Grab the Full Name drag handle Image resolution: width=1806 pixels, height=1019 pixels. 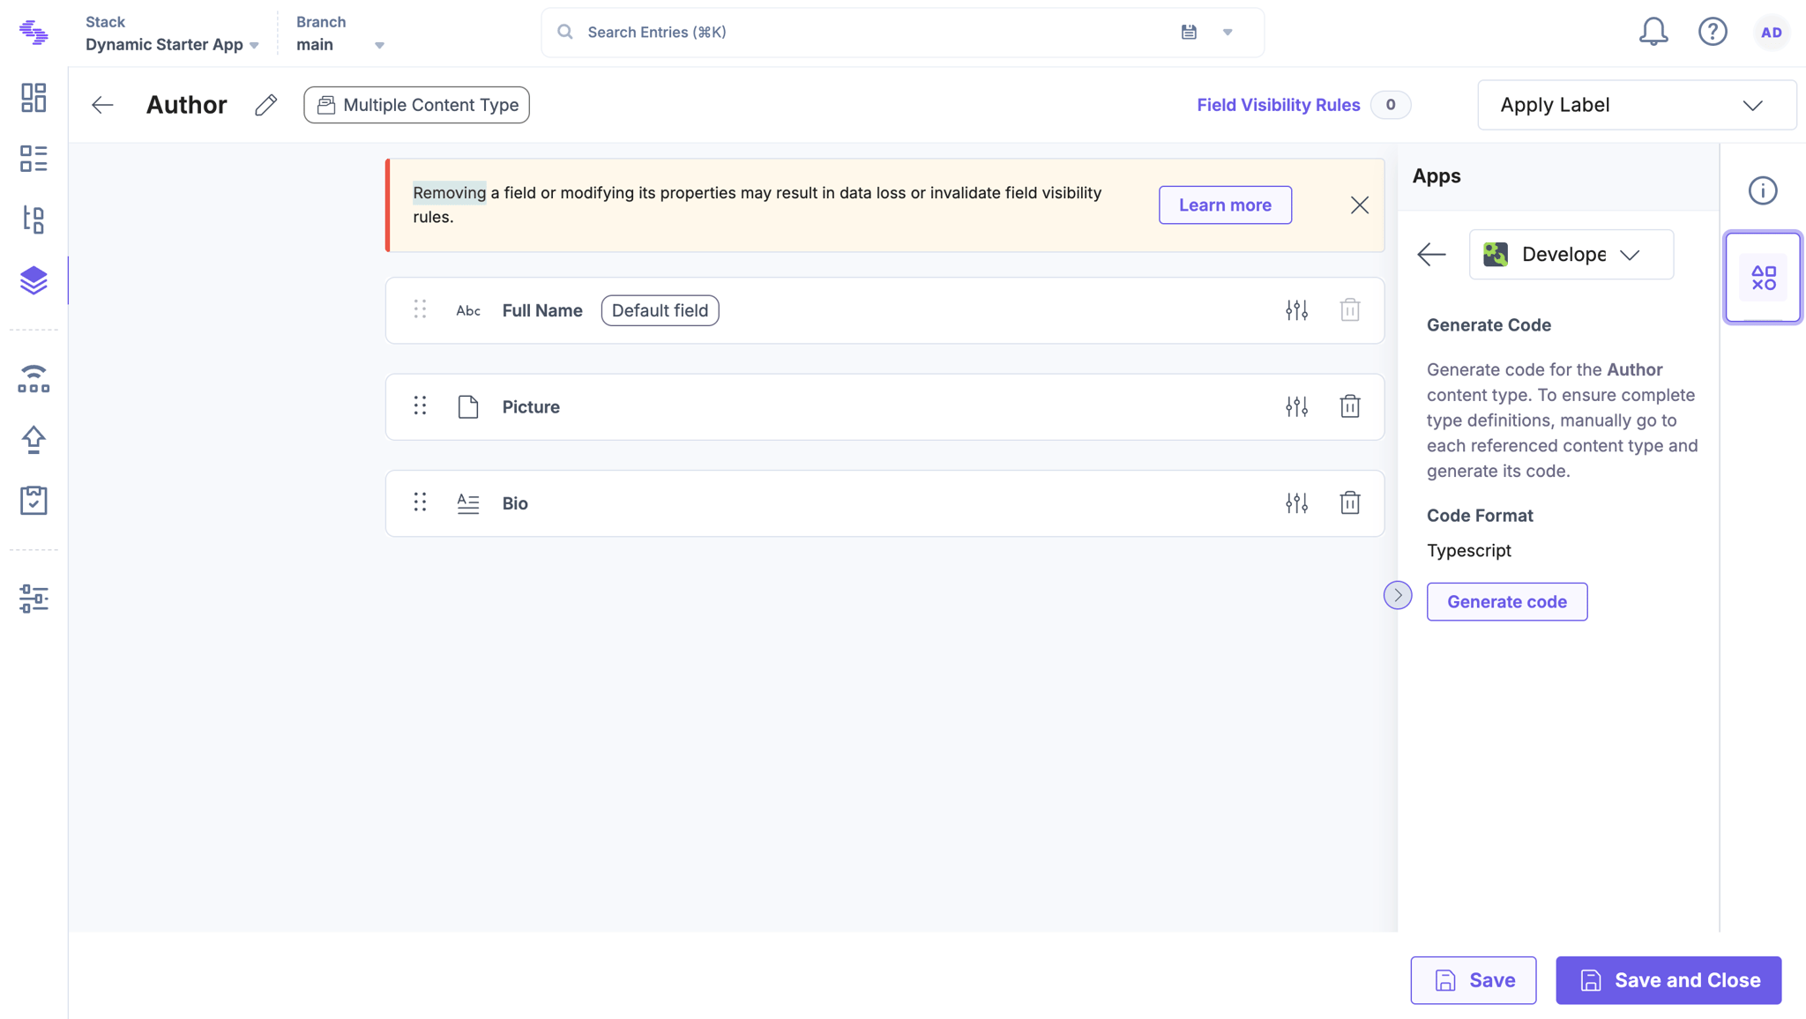click(x=420, y=309)
